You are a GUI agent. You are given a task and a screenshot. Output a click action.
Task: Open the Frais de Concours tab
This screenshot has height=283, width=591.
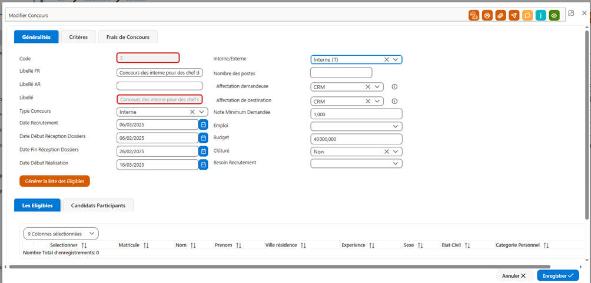click(x=128, y=37)
